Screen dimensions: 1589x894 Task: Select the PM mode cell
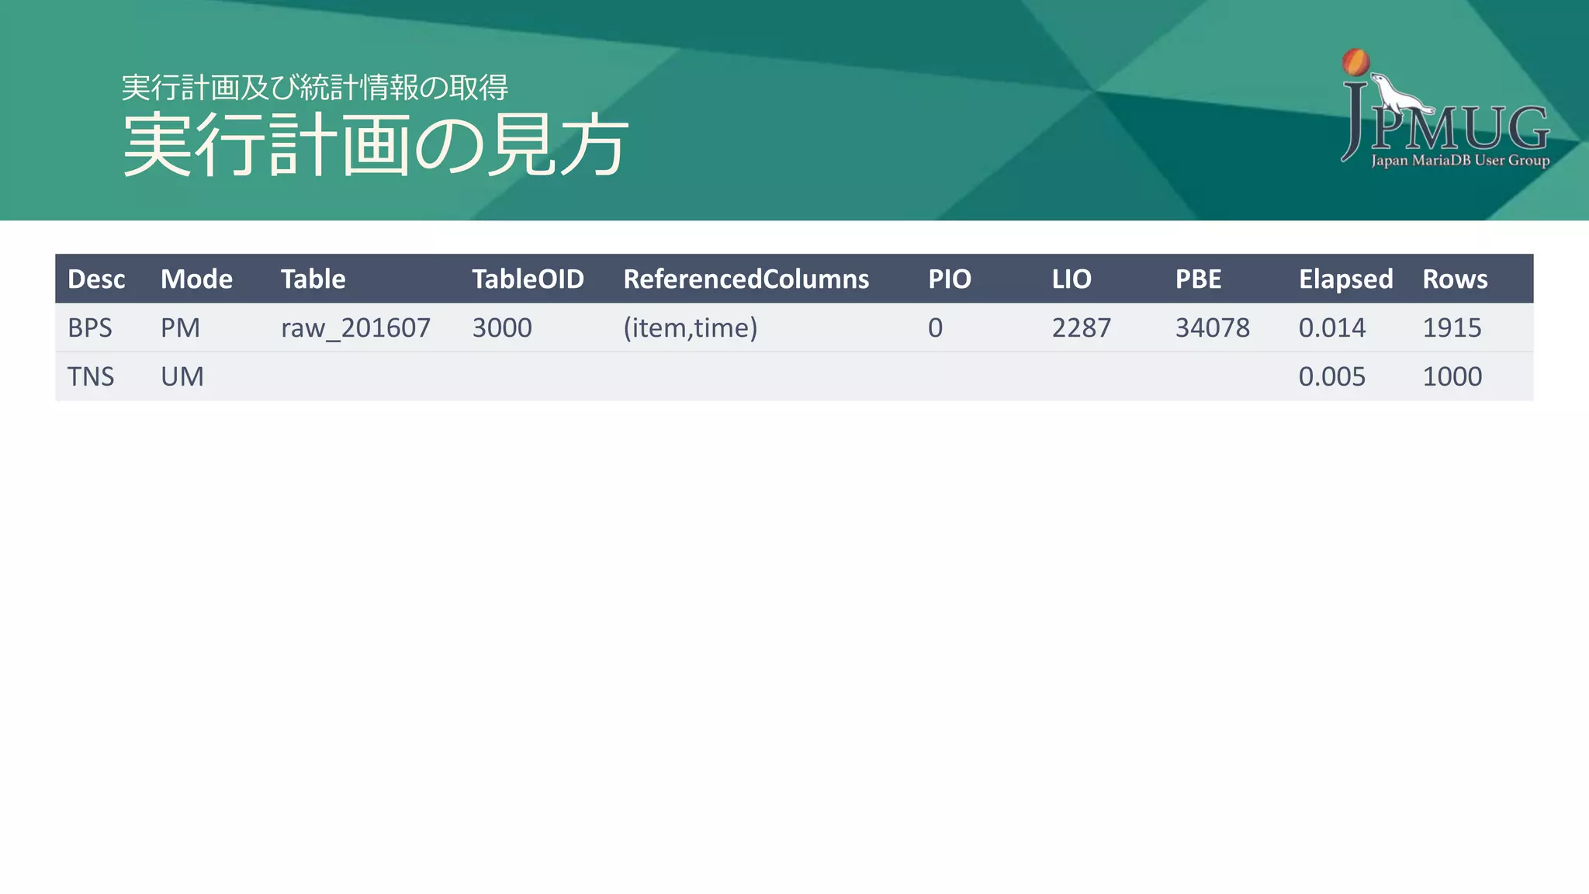coord(180,327)
